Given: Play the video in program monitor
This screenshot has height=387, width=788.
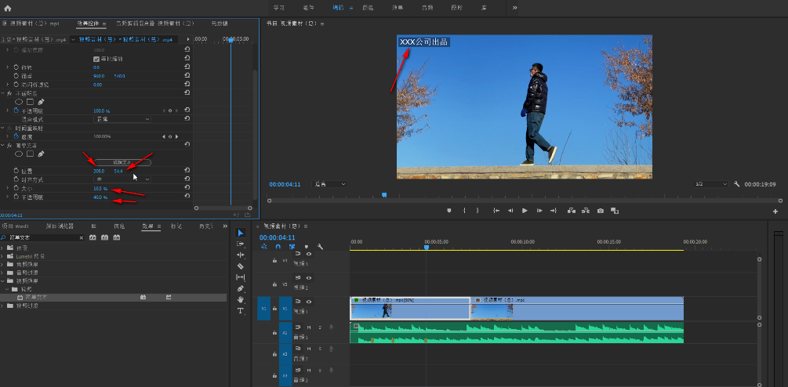Looking at the screenshot, I should click(525, 211).
